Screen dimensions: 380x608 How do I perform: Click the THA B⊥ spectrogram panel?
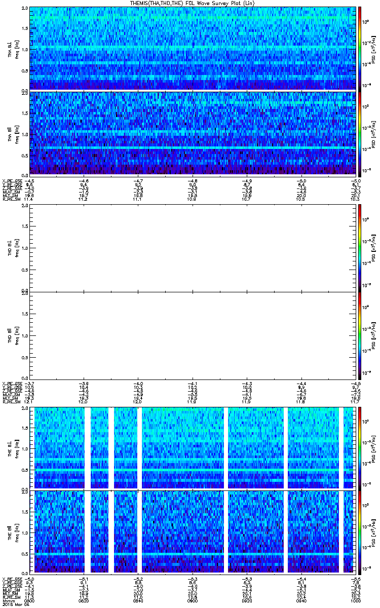click(x=192, y=49)
